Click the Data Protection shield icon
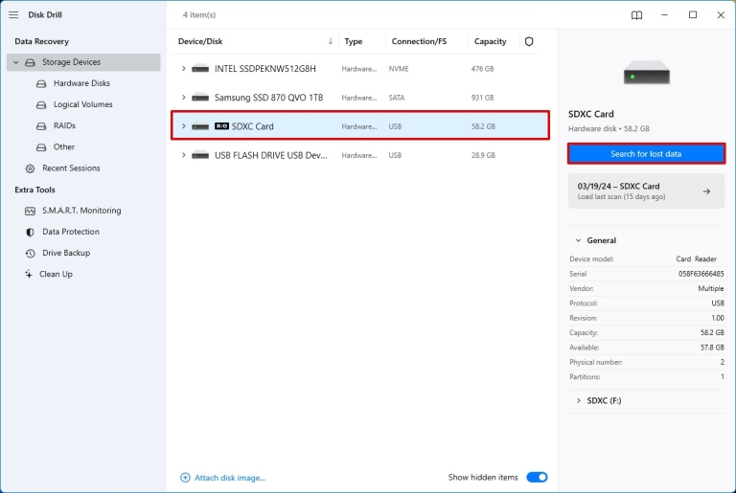The height and width of the screenshot is (493, 736). pos(30,232)
